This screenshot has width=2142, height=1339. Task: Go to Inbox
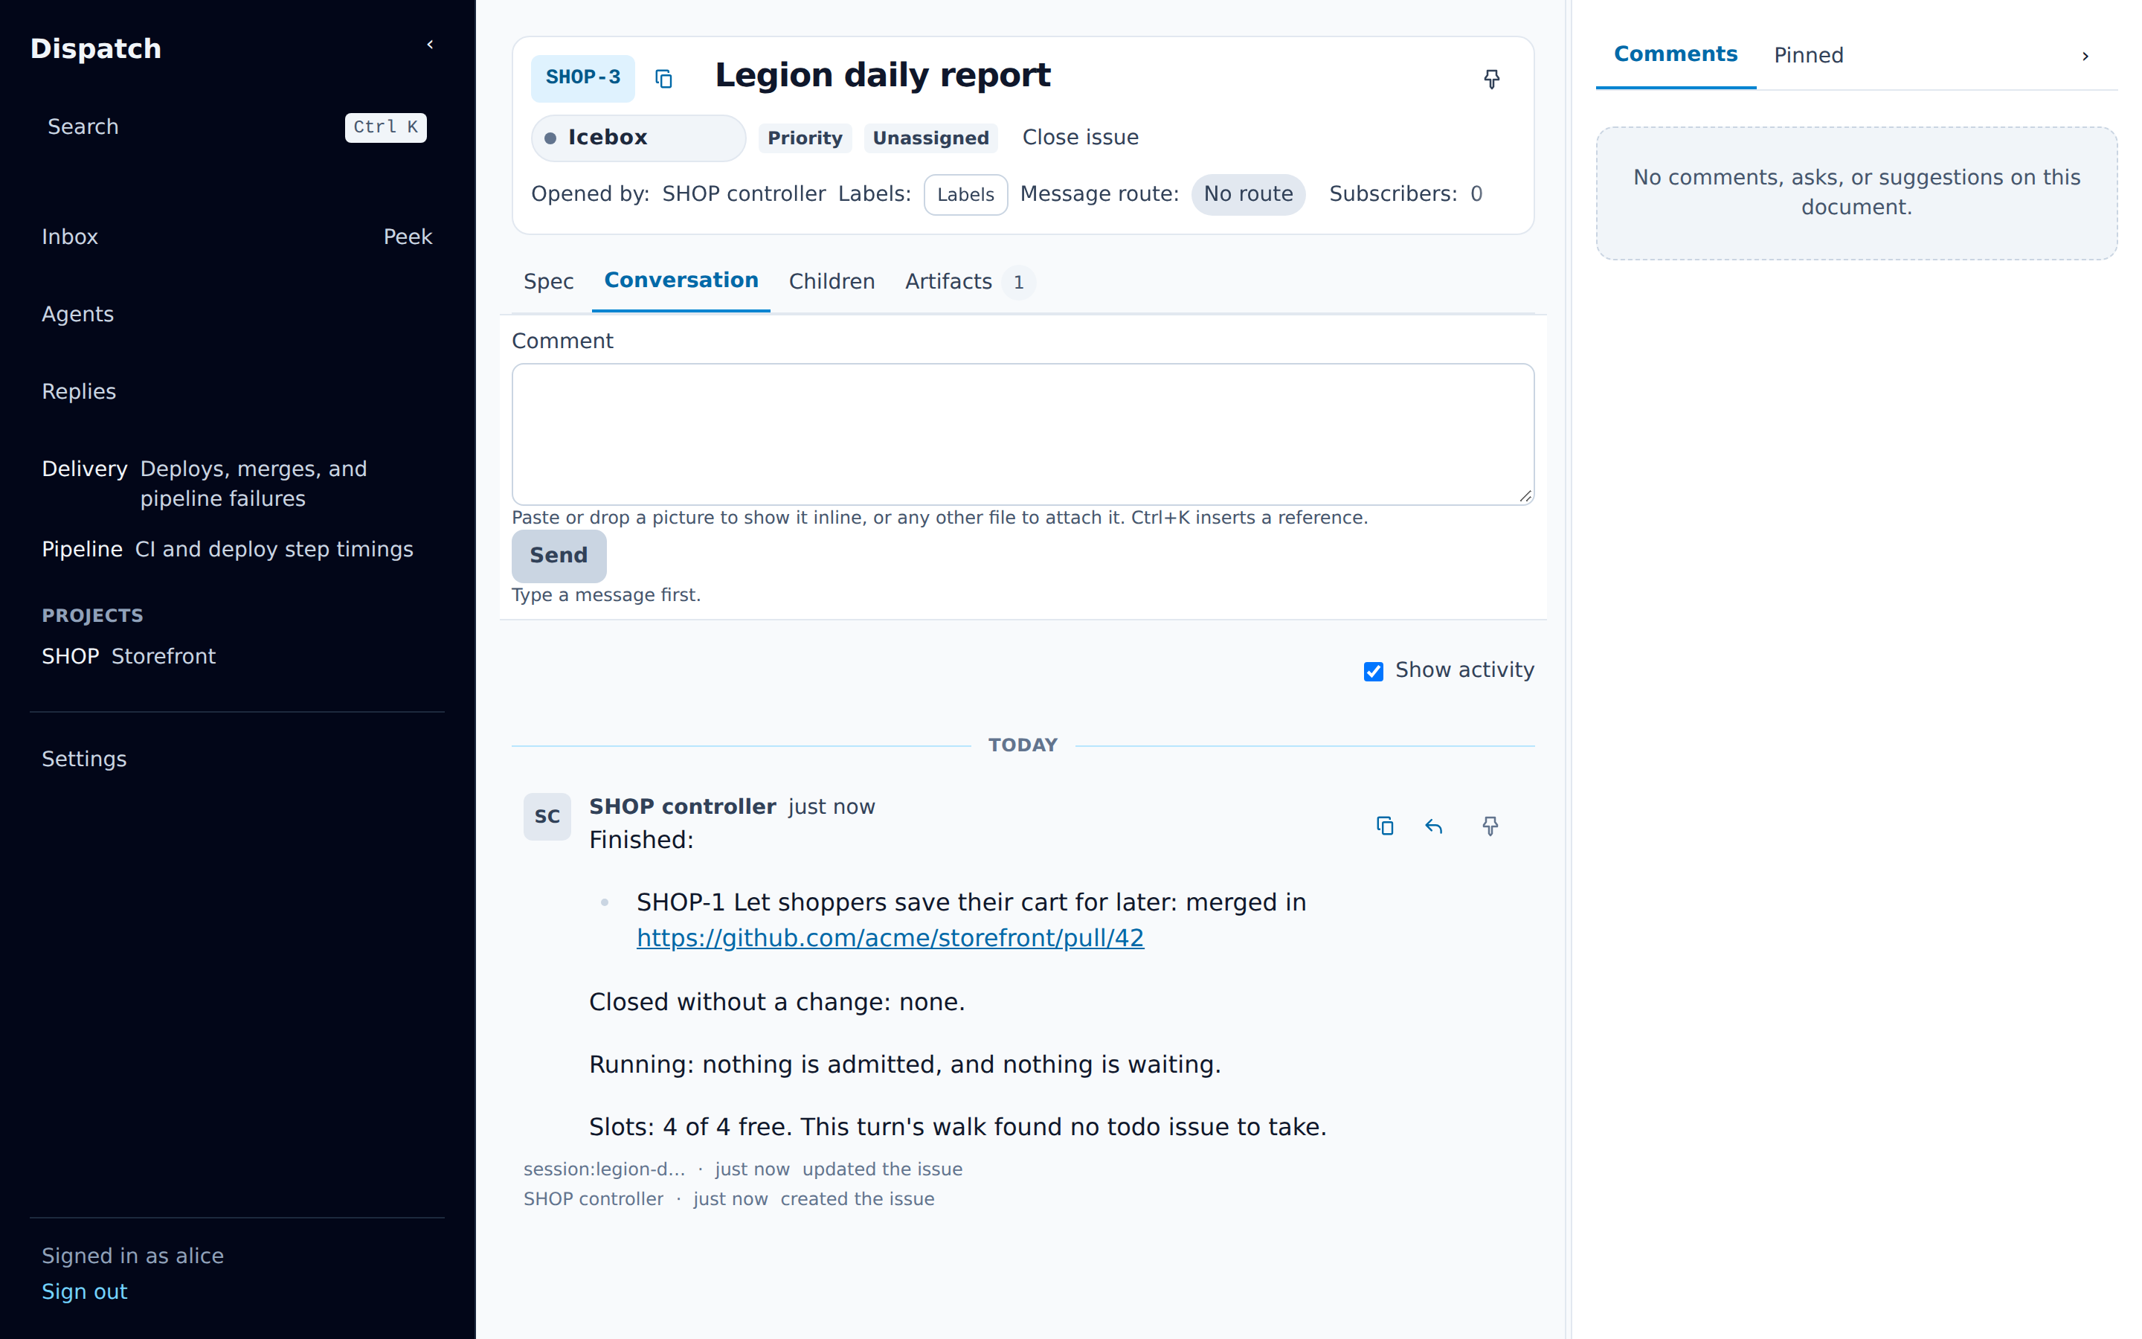70,237
